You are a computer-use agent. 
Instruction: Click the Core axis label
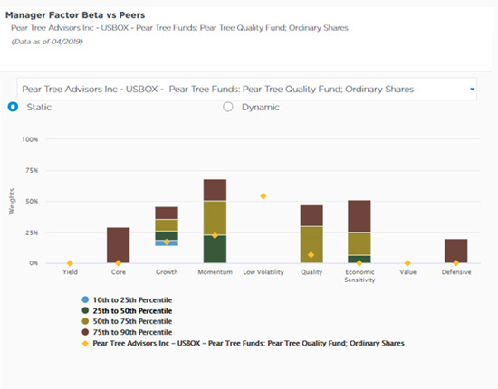click(118, 272)
